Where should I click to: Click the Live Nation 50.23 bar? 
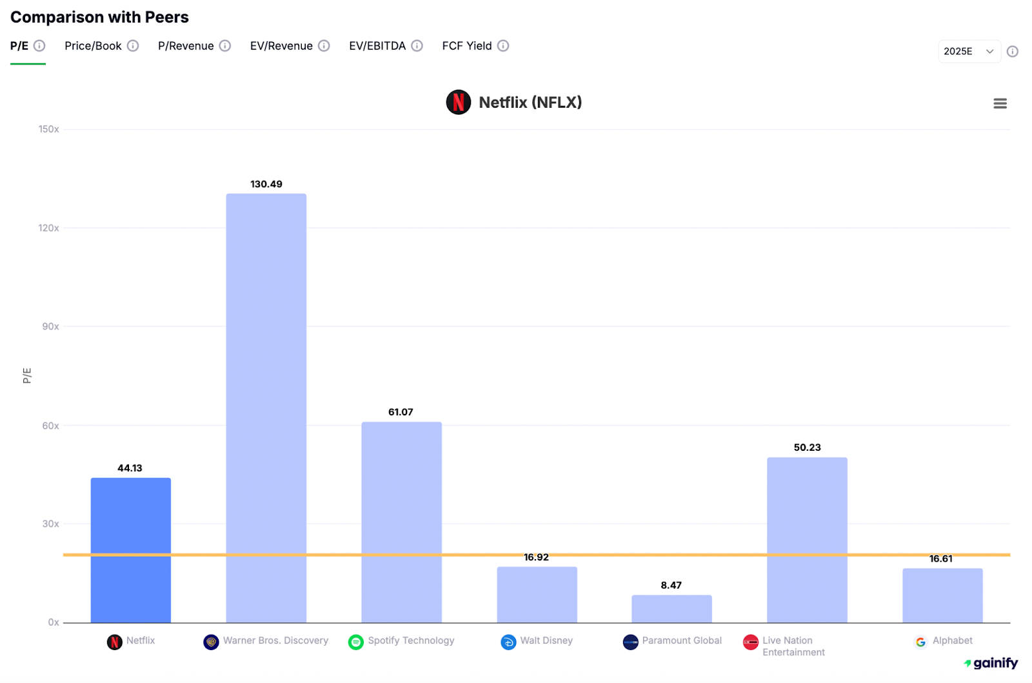807,540
